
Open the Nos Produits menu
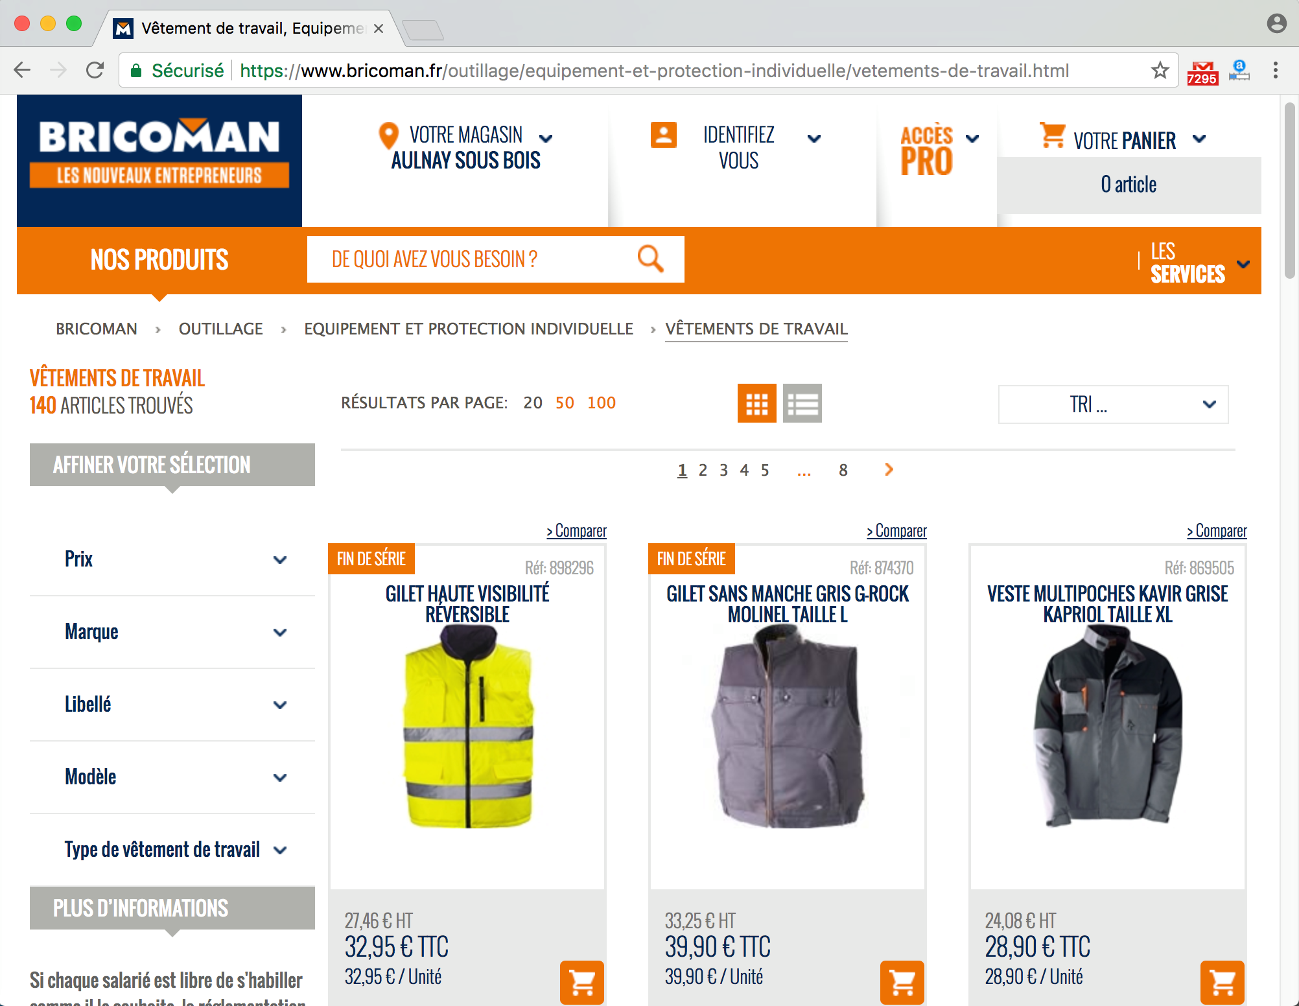159,260
